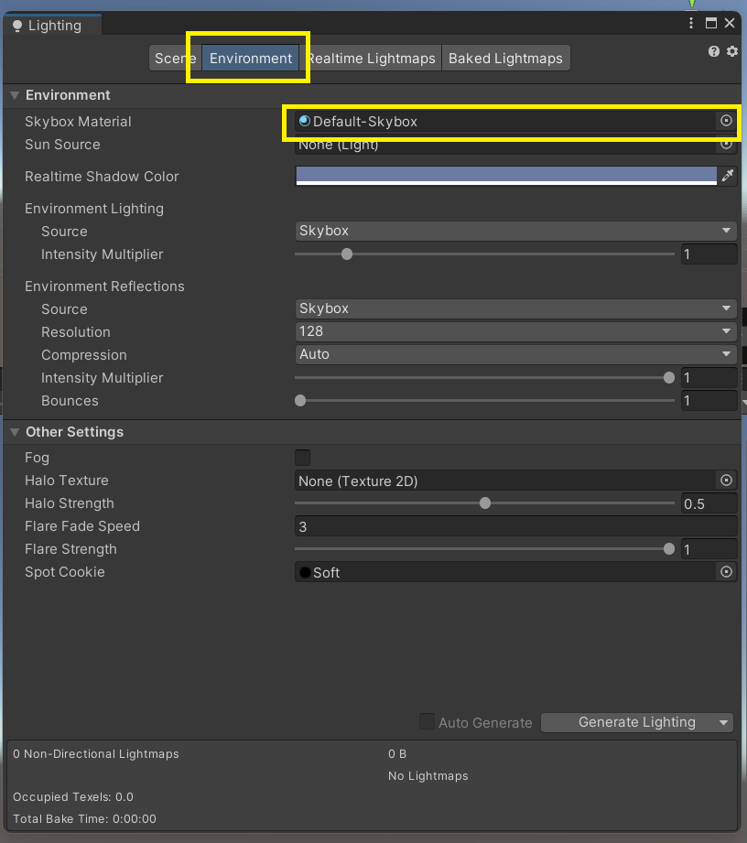The image size is (747, 843).
Task: Open the Resolution 128 dropdown
Action: click(515, 331)
